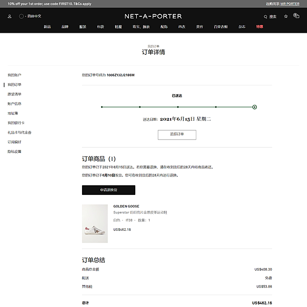
Task: Select the 简体中文 language selector
Action: coord(34,16)
